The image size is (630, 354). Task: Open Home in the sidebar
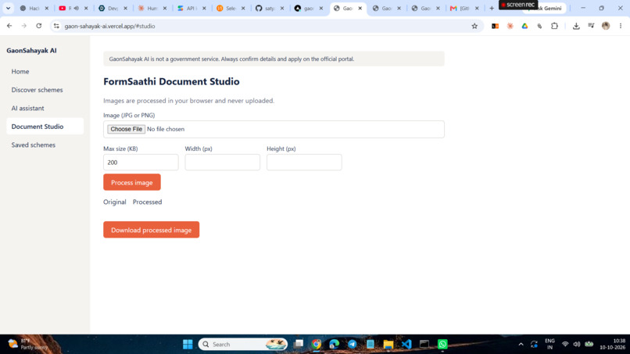(45, 72)
